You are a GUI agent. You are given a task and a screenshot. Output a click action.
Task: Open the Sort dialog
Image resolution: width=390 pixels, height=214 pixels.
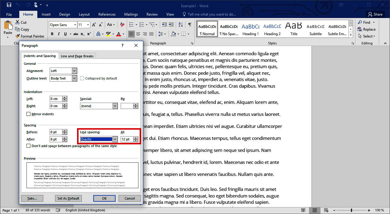point(181,24)
